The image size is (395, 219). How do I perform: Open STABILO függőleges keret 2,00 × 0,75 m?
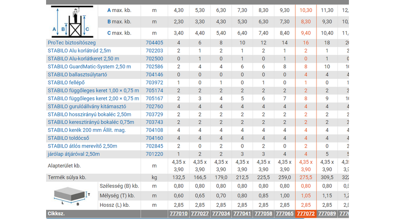[93, 99]
